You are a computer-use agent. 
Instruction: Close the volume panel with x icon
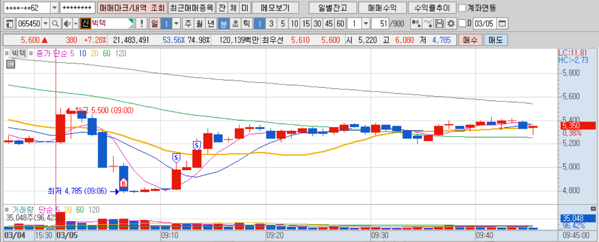[x=593, y=208]
